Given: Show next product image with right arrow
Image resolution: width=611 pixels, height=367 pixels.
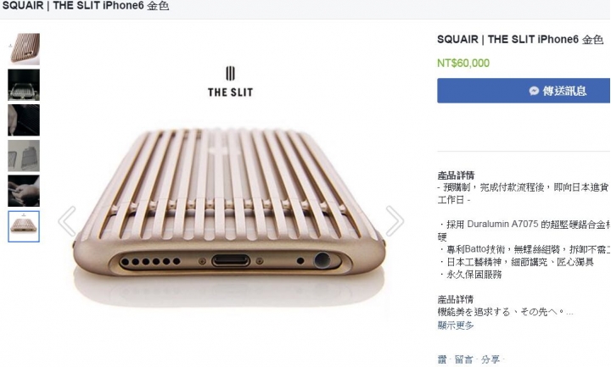Looking at the screenshot, I should pyautogui.click(x=395, y=221).
